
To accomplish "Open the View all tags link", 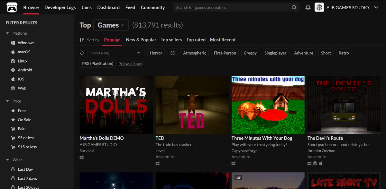I will (x=131, y=64).
